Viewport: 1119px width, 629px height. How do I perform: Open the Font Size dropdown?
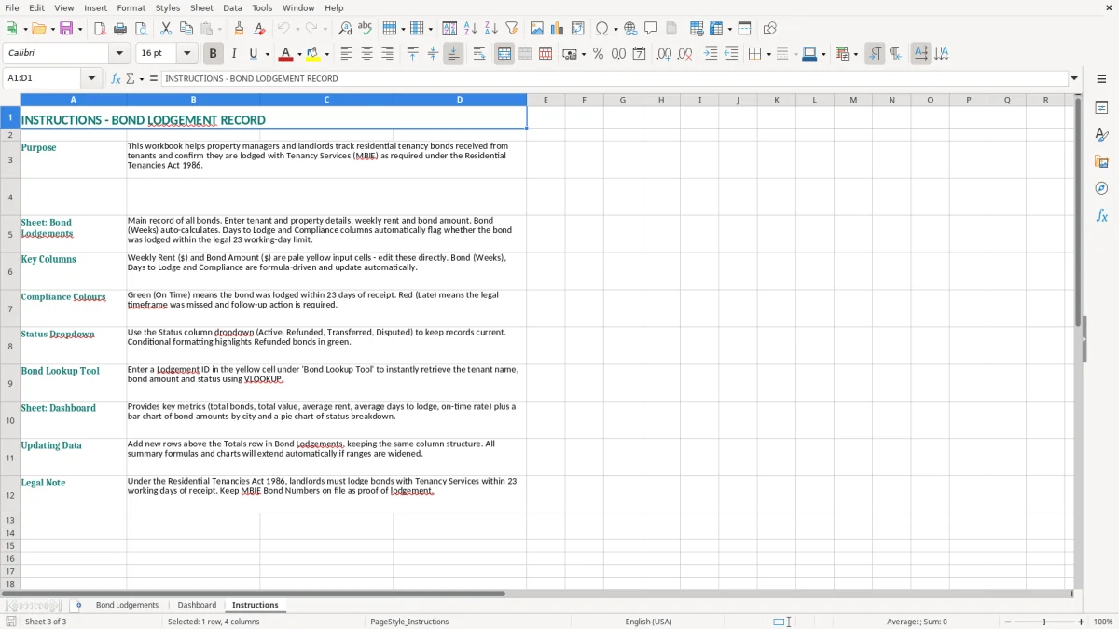coord(186,53)
